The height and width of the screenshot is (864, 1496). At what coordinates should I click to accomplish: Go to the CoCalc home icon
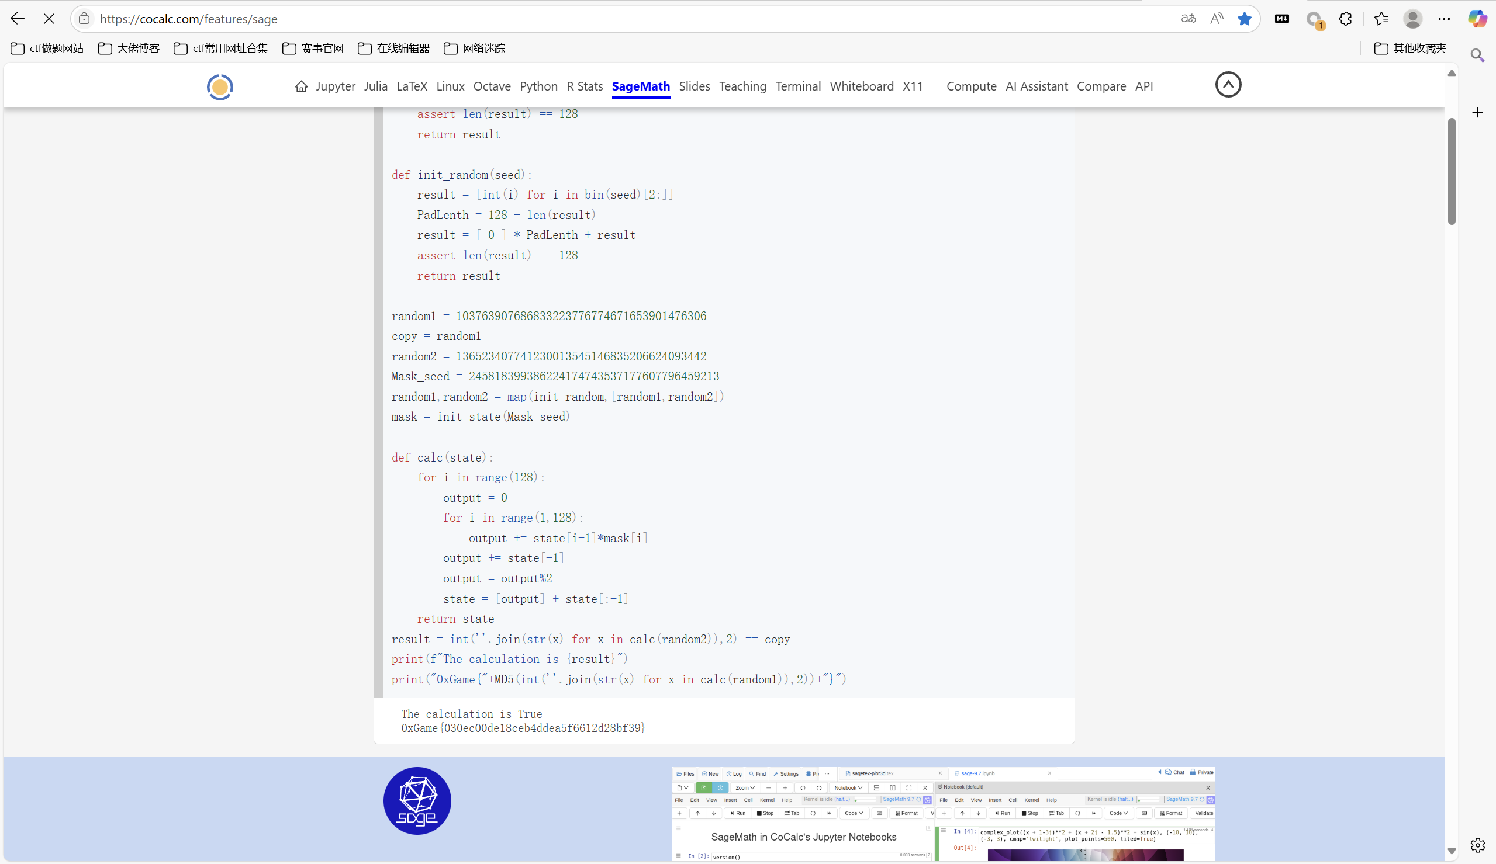301,86
